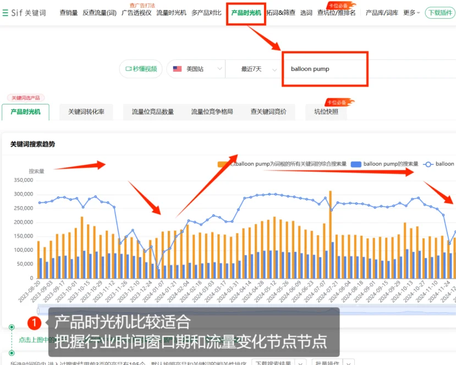Click the chart's date range zoom bar
Image resolution: width=456 pixels, height=365 pixels.
(246, 310)
